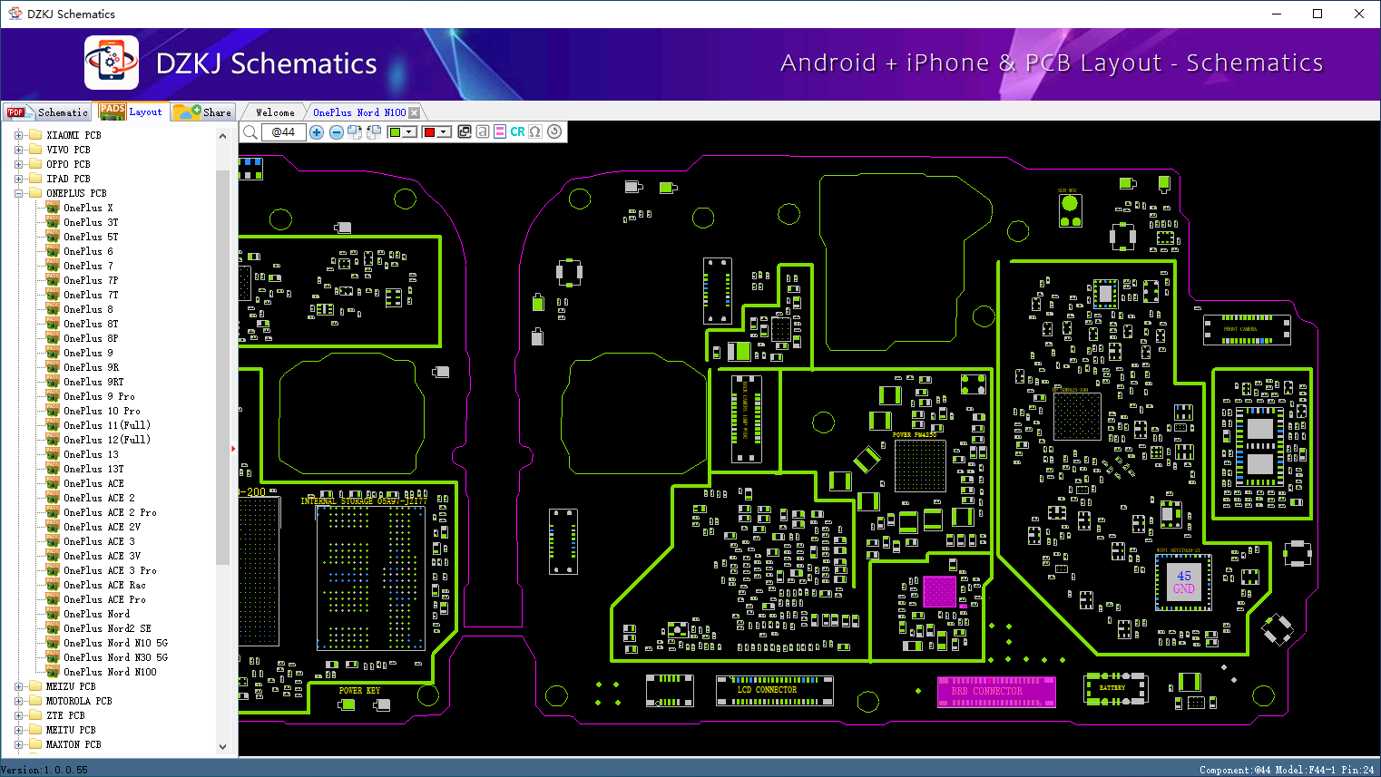Switch to the Schematic tab

[47, 112]
